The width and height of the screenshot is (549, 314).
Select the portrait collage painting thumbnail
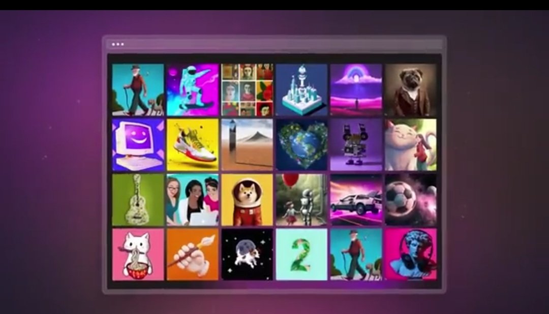[247, 90]
